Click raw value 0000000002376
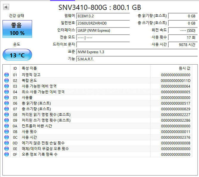 [x=176, y=138]
